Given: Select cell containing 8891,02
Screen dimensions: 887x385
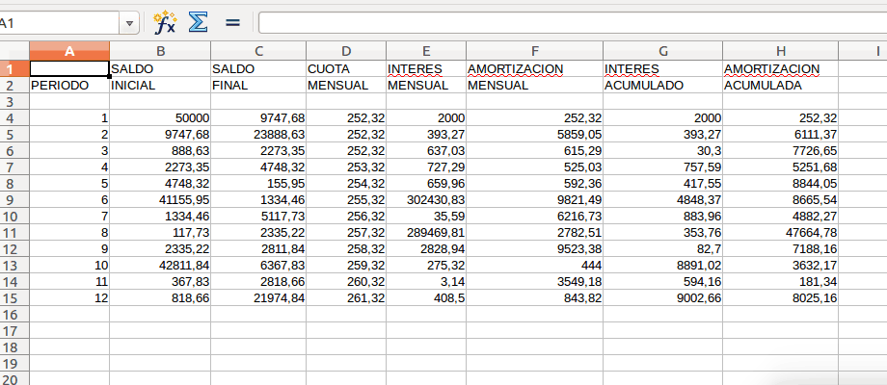Looking at the screenshot, I should tap(663, 266).
